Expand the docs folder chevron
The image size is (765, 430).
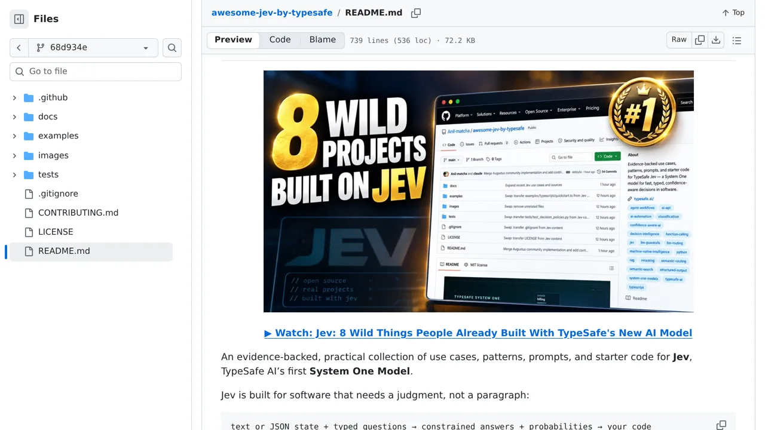tap(14, 117)
